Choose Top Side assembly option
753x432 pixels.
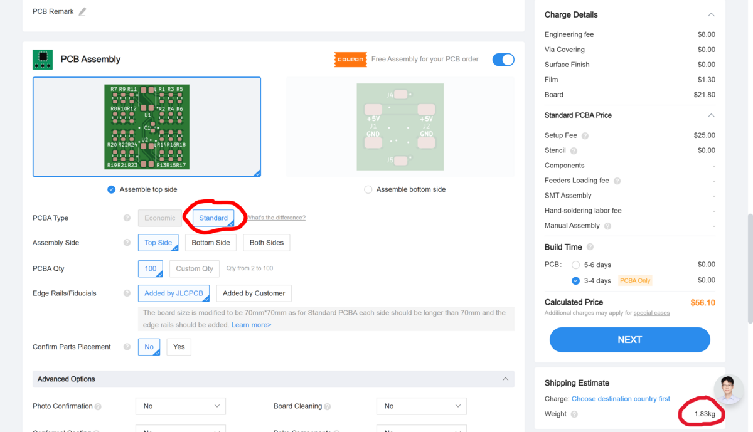click(158, 243)
